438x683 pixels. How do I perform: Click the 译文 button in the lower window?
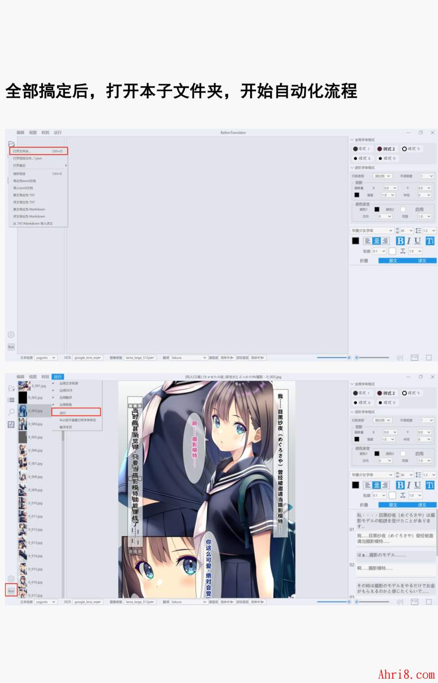[x=422, y=505]
